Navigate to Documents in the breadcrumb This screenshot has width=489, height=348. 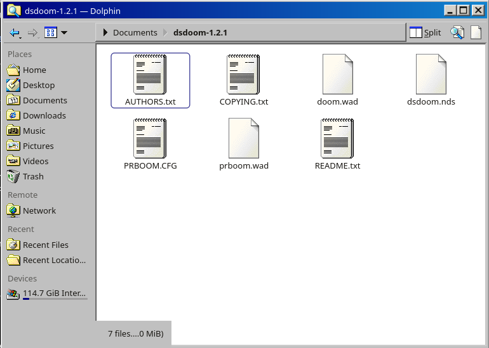point(135,33)
